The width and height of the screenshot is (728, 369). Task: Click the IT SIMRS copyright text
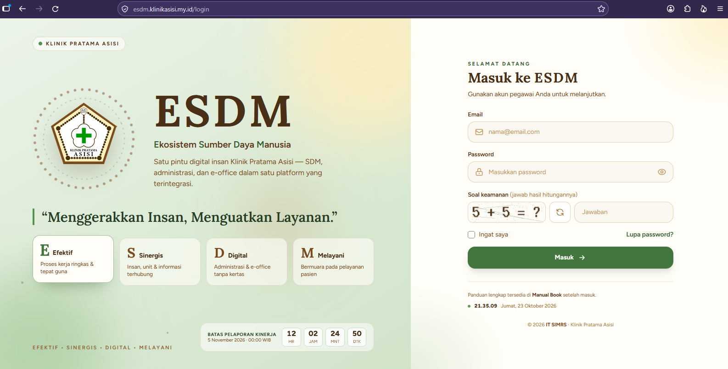pos(556,325)
